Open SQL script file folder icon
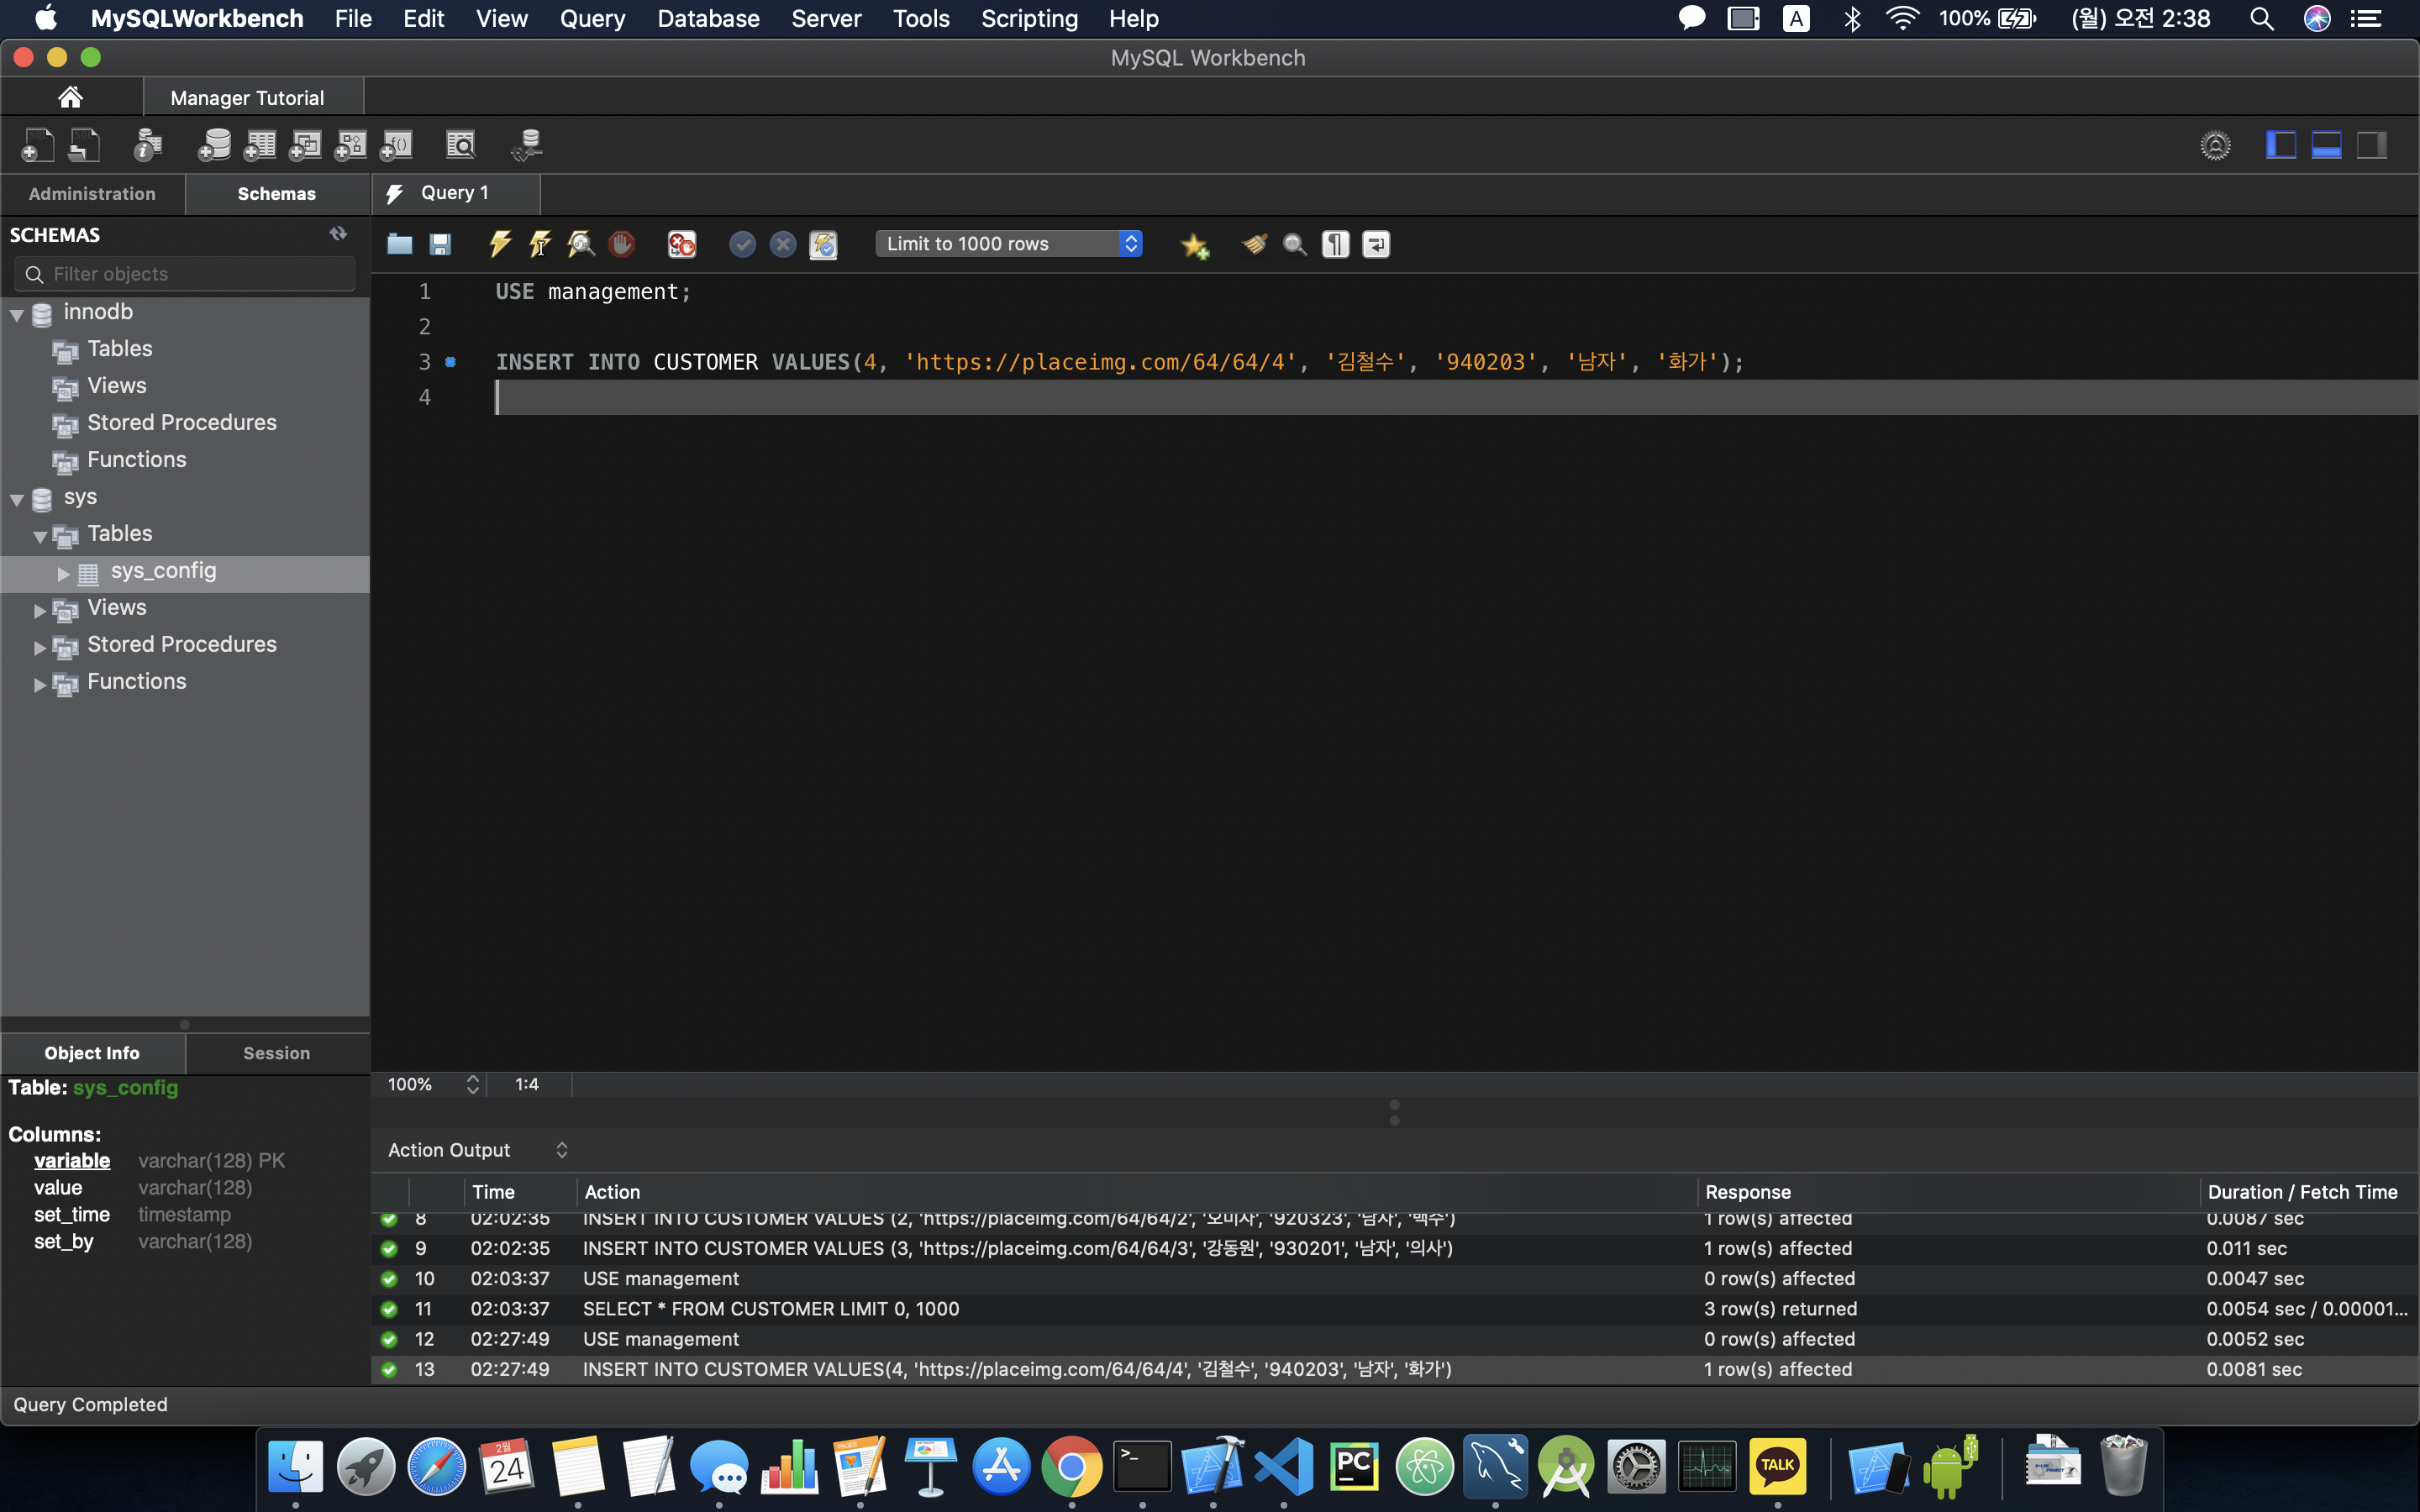2420x1512 pixels. point(400,244)
